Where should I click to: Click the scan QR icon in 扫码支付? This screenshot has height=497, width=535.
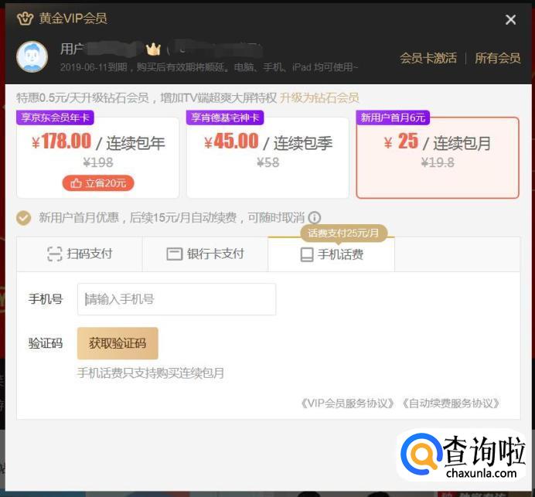[55, 254]
